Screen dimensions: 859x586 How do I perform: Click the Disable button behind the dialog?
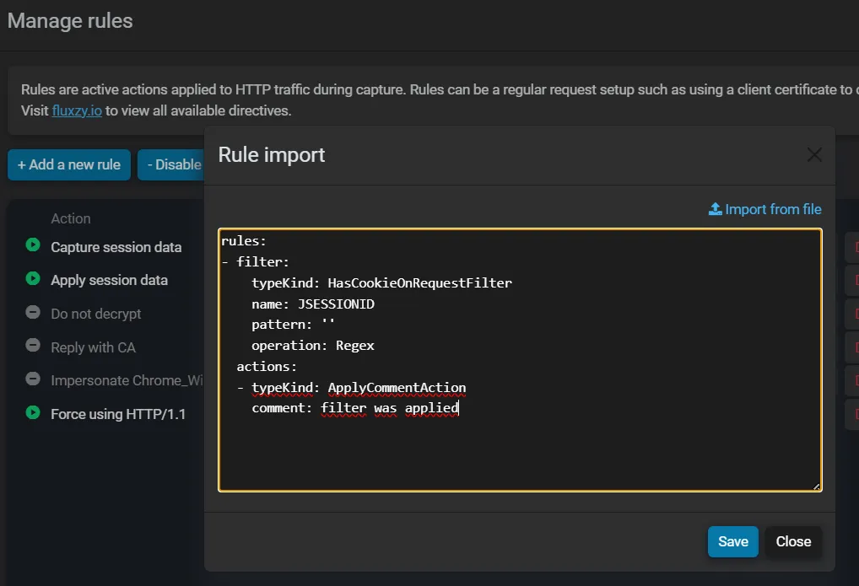click(x=171, y=165)
